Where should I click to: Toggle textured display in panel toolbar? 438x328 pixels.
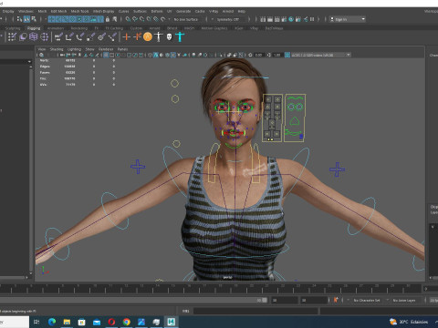[x=173, y=55]
